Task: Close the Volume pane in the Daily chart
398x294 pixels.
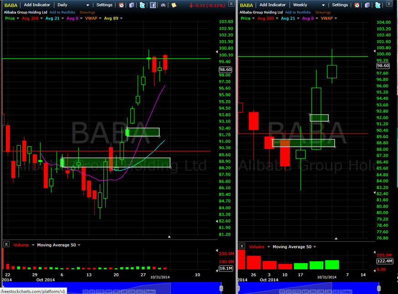Action: pyautogui.click(x=6, y=244)
